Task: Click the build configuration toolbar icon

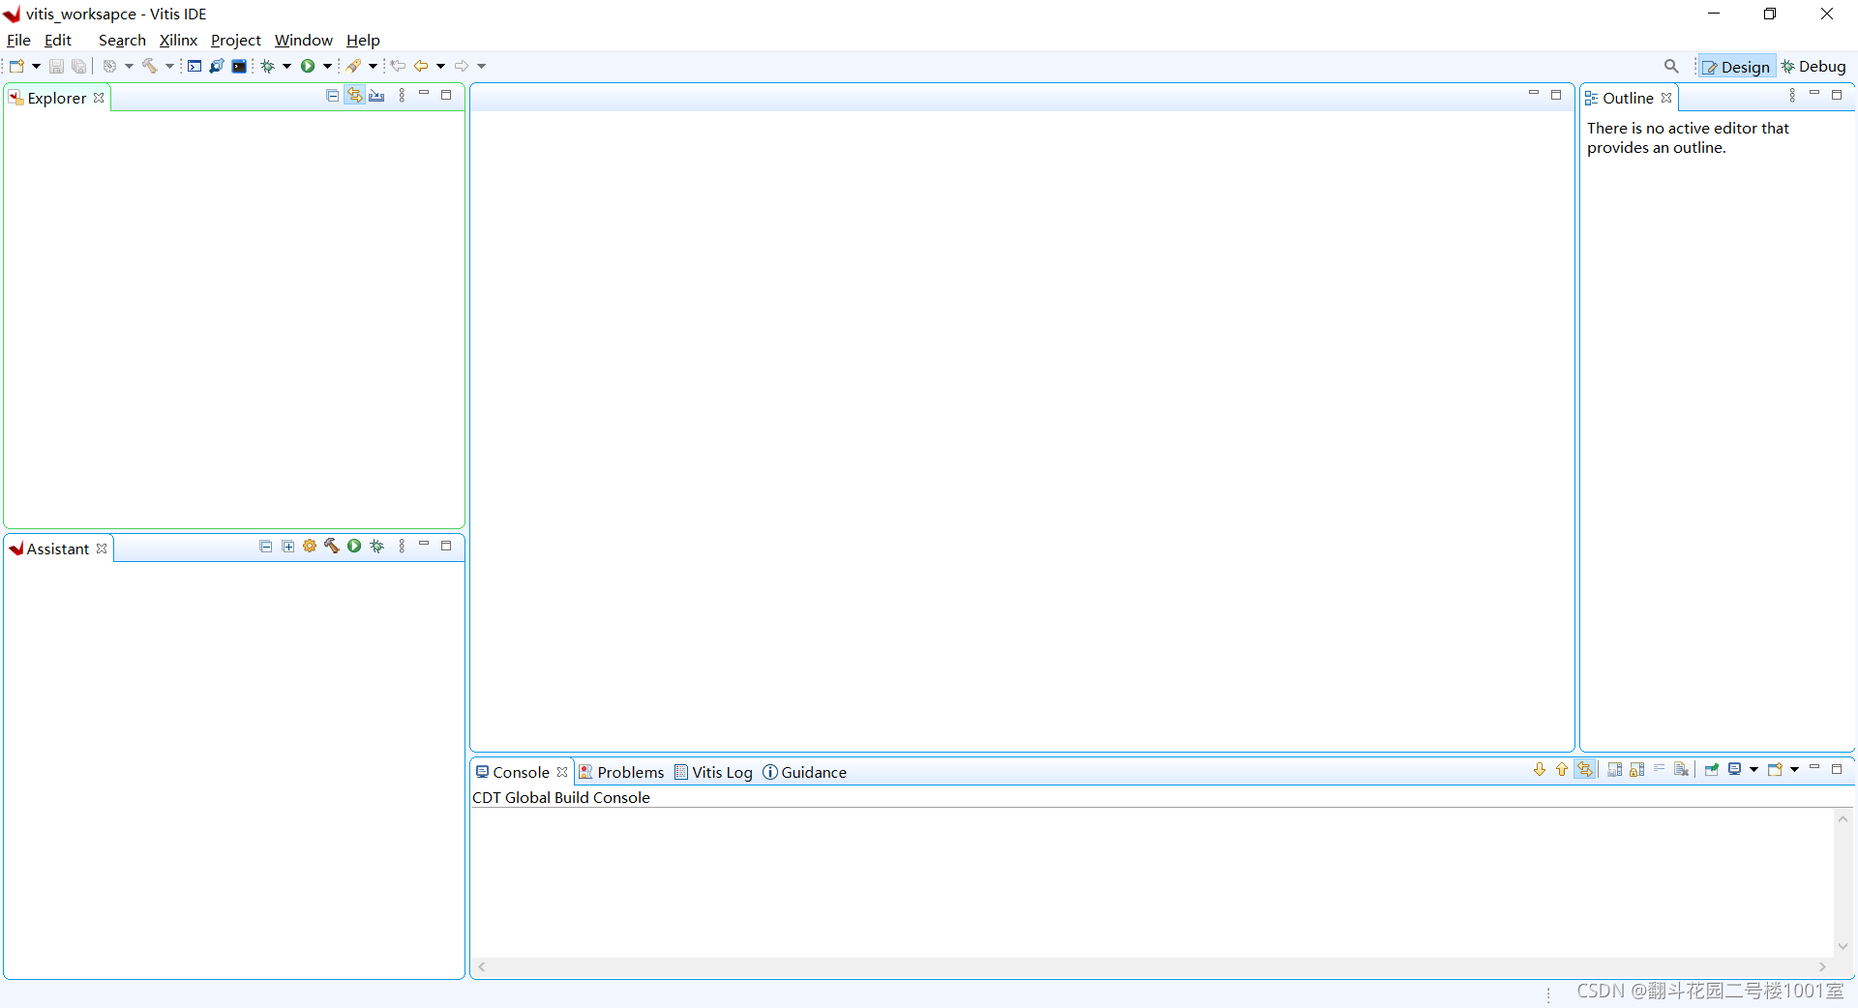Action: pos(109,66)
